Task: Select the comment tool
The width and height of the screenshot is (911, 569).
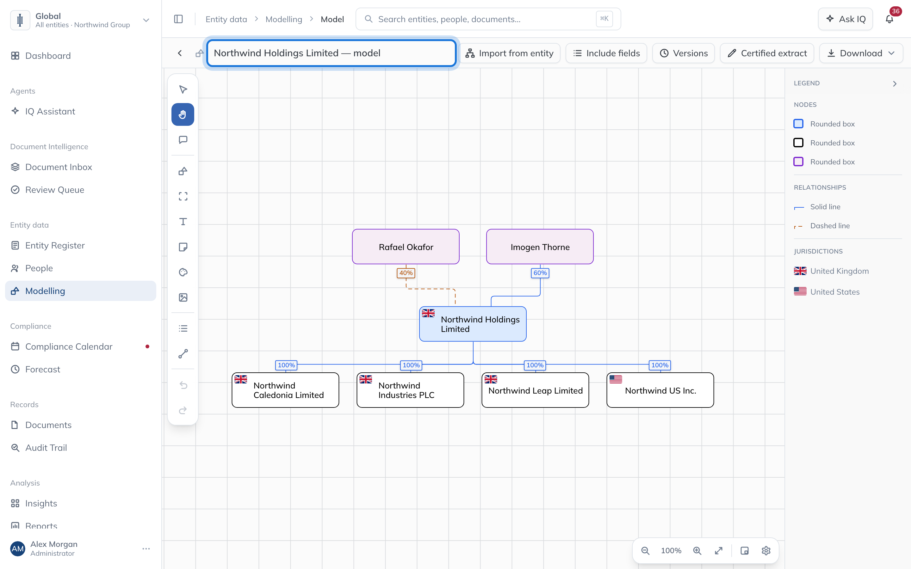Action: pyautogui.click(x=183, y=140)
